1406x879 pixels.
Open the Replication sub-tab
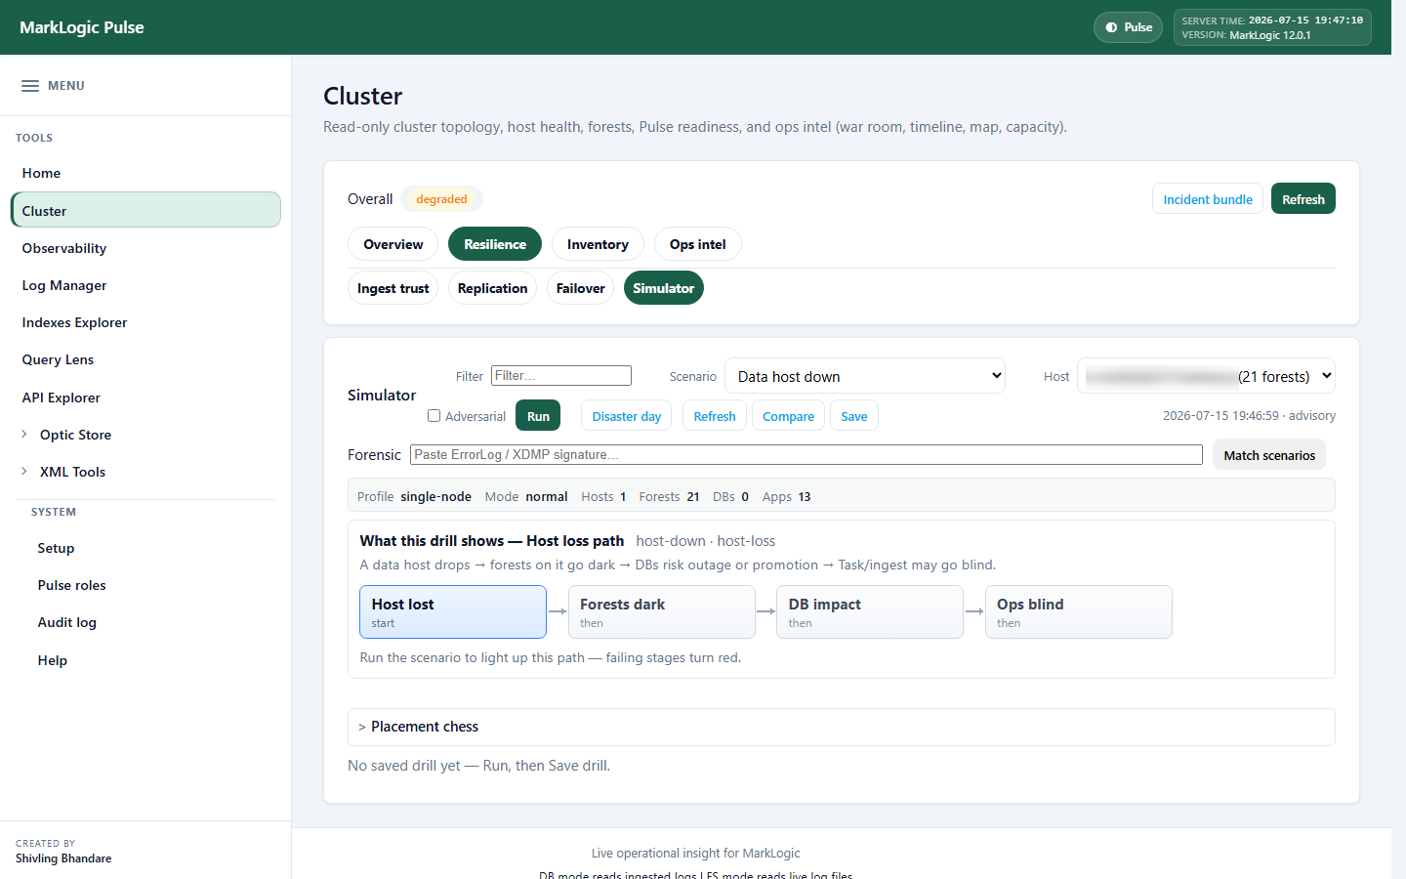tap(492, 288)
